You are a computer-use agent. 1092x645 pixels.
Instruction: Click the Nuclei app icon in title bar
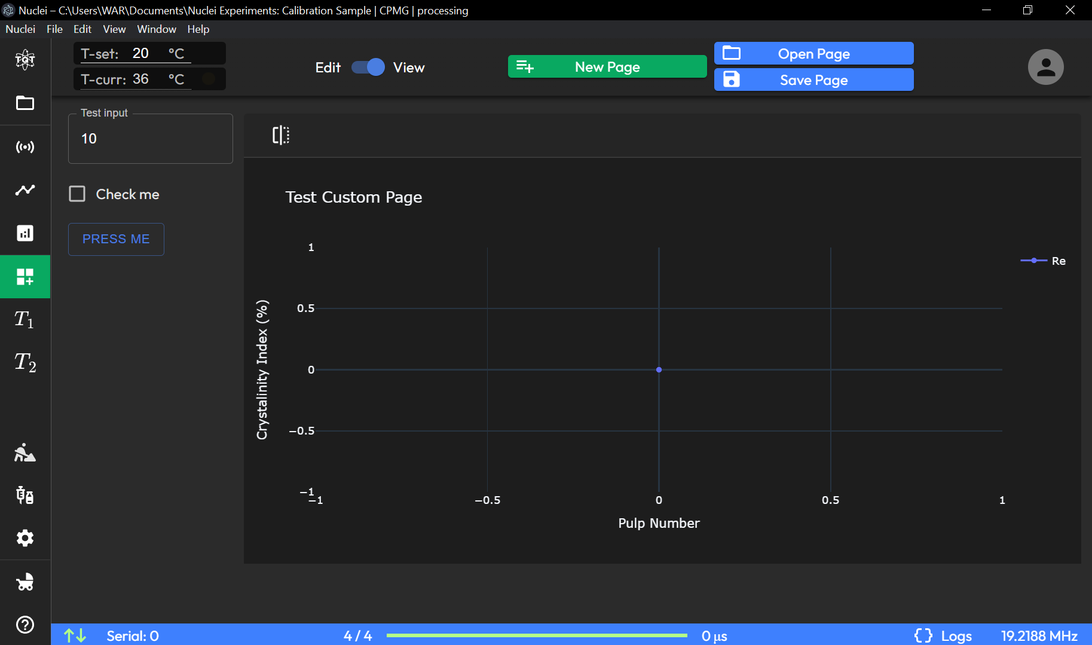pyautogui.click(x=8, y=10)
